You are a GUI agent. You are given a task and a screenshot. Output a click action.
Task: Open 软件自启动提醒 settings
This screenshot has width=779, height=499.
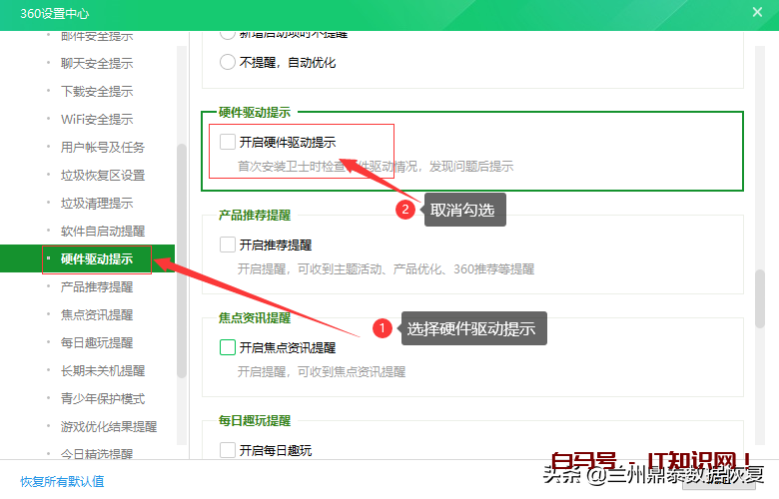pyautogui.click(x=103, y=231)
